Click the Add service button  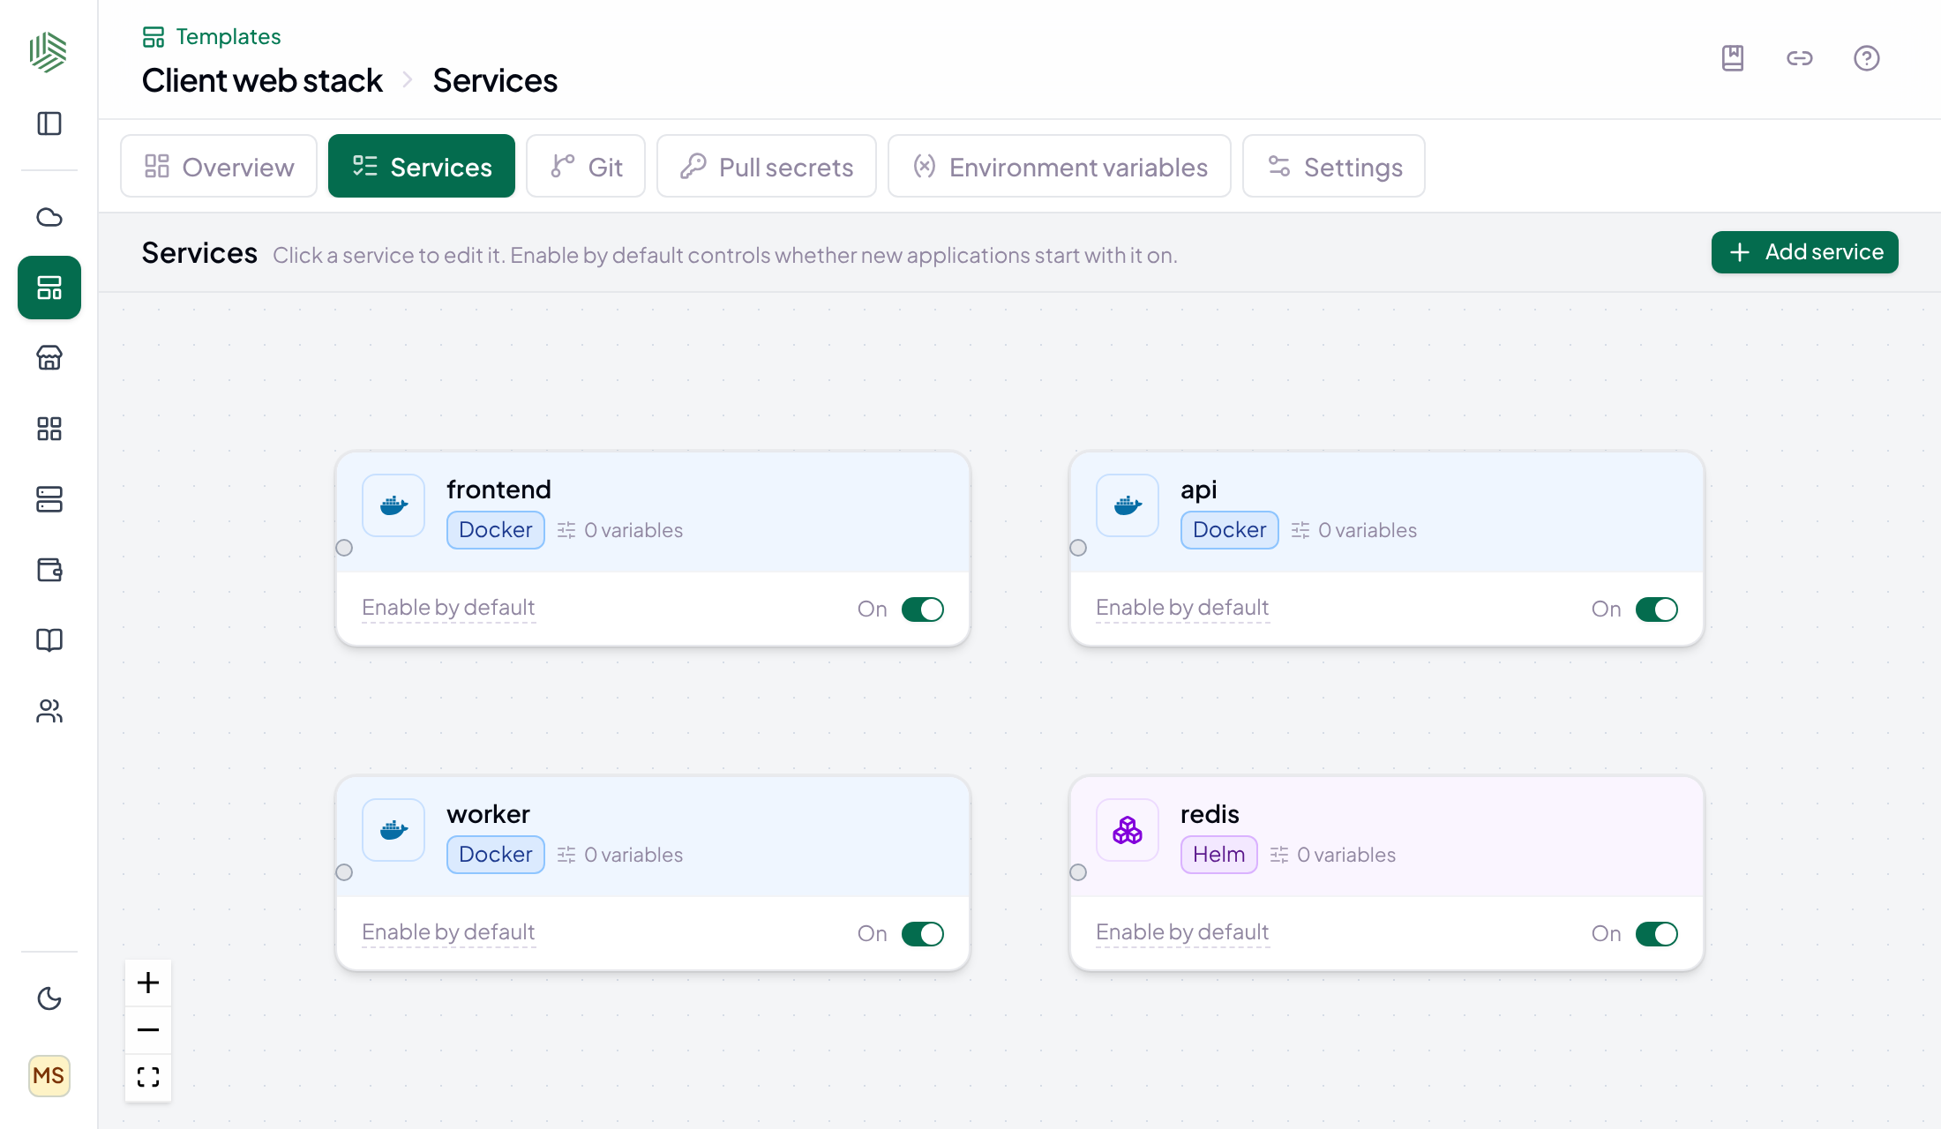(1805, 252)
